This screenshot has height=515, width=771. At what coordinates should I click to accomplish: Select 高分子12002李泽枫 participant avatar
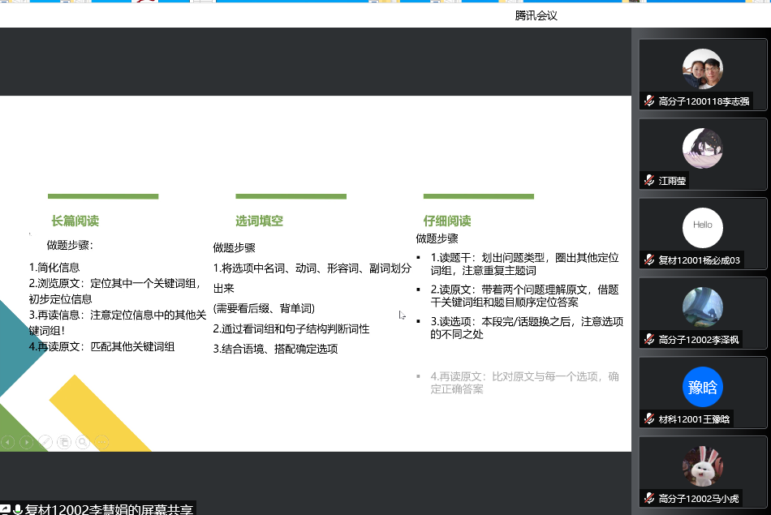pos(702,307)
